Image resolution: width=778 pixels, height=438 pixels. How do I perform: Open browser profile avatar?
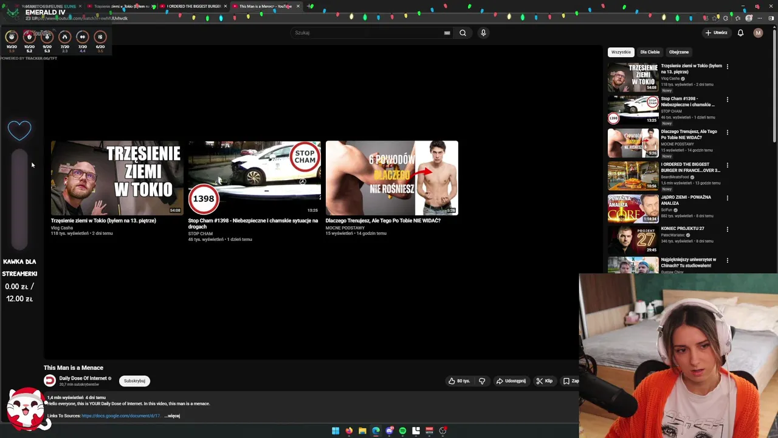pyautogui.click(x=749, y=18)
